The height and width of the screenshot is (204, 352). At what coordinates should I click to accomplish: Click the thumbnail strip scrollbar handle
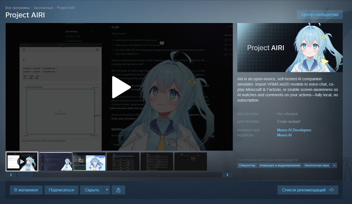pos(25,175)
